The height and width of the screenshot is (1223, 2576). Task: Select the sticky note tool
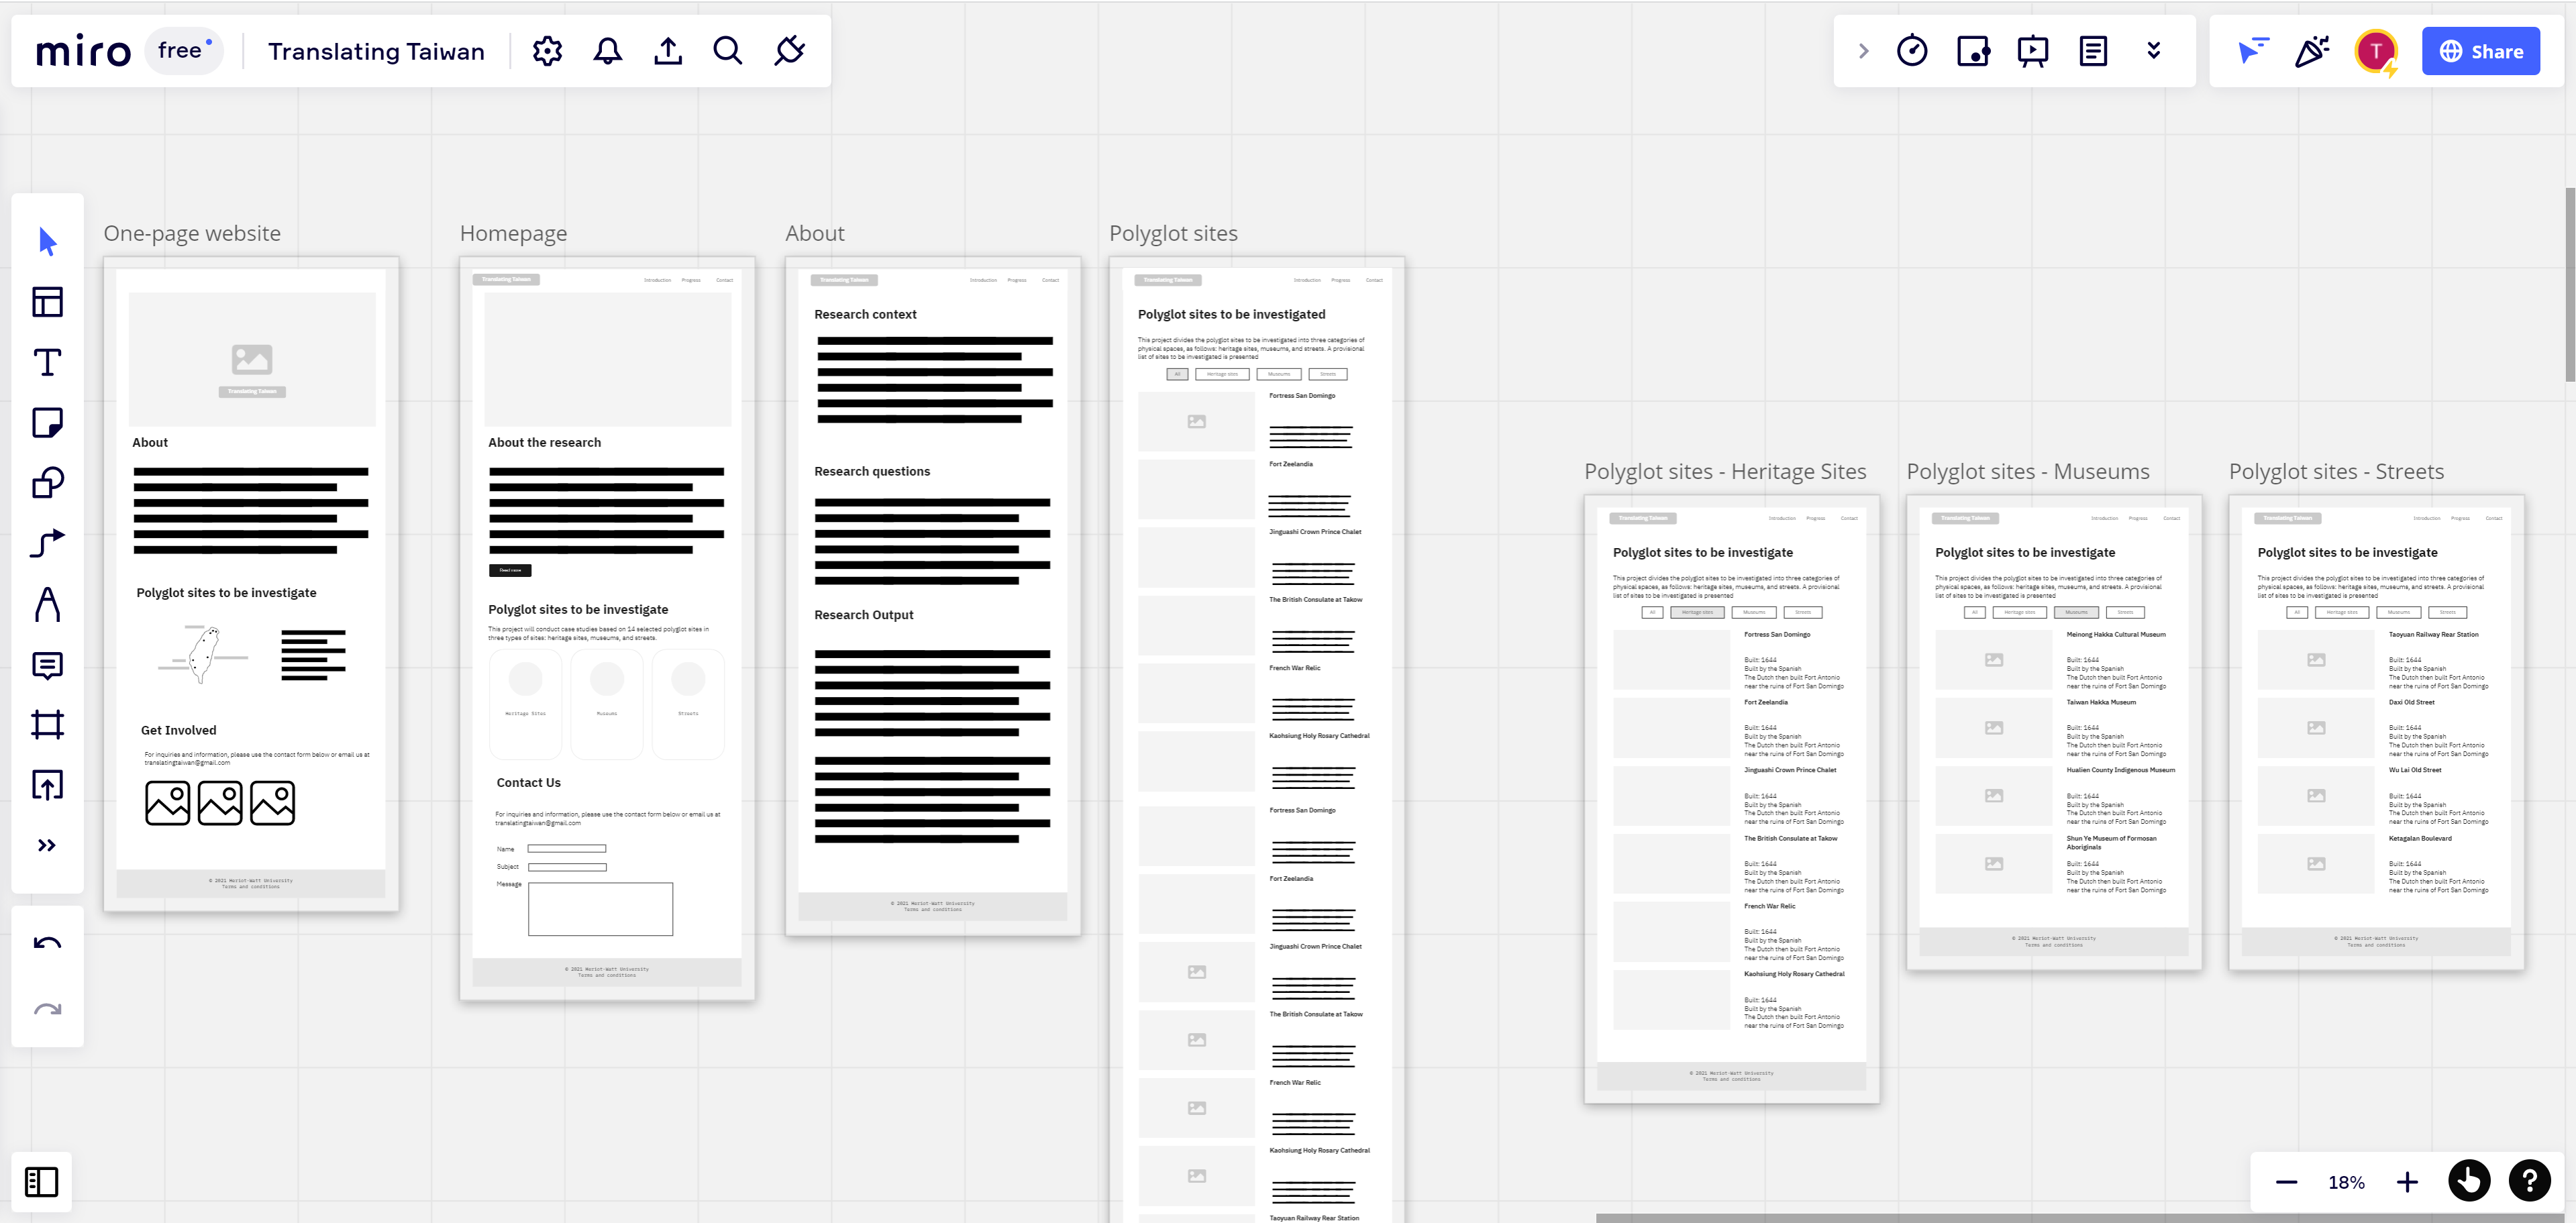point(47,423)
